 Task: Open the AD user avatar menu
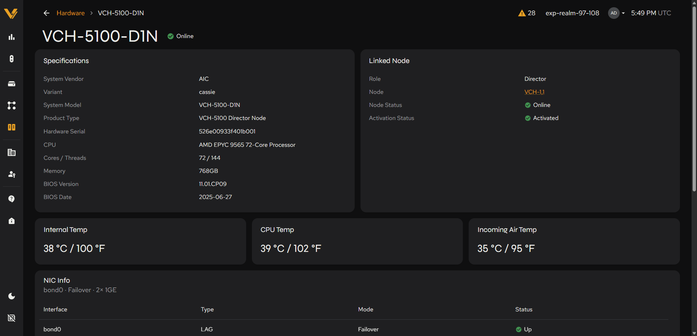tap(616, 13)
